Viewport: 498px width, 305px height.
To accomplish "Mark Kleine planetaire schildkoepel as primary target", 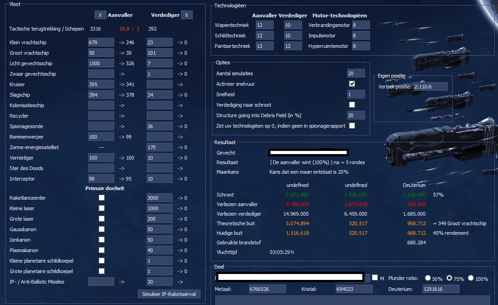I will coord(101,260).
